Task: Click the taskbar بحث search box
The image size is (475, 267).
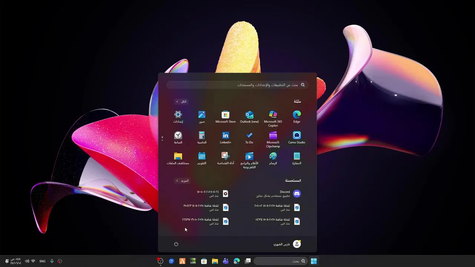Action: point(281,261)
